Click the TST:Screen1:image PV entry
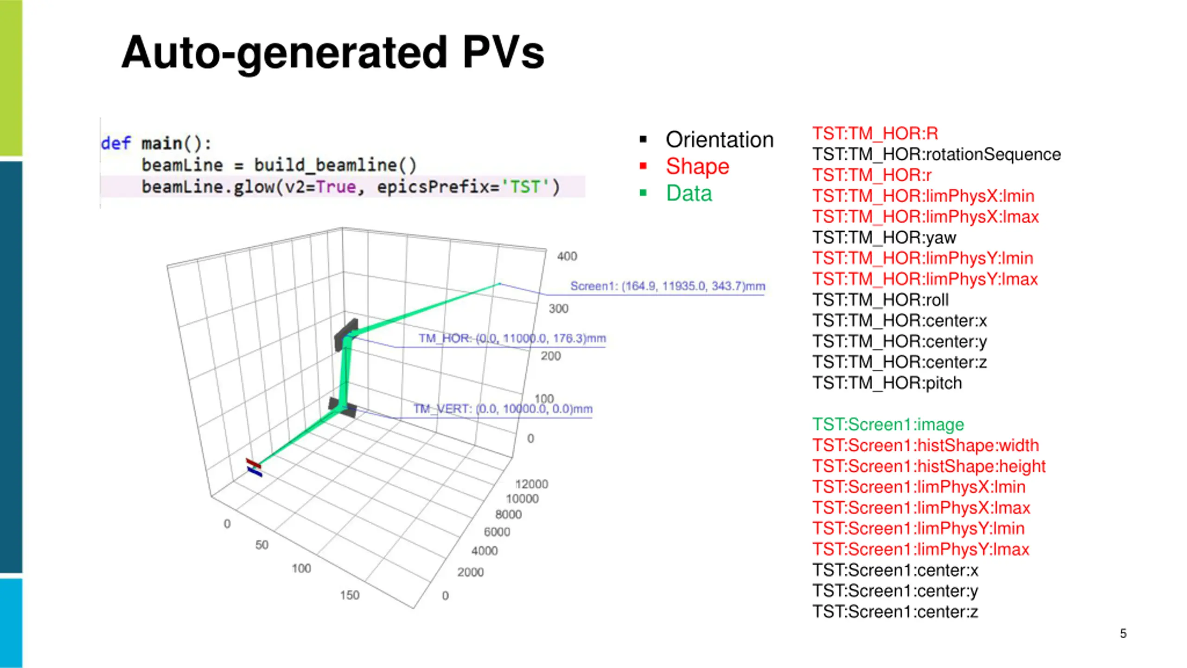This screenshot has height=668, width=1187. point(888,424)
